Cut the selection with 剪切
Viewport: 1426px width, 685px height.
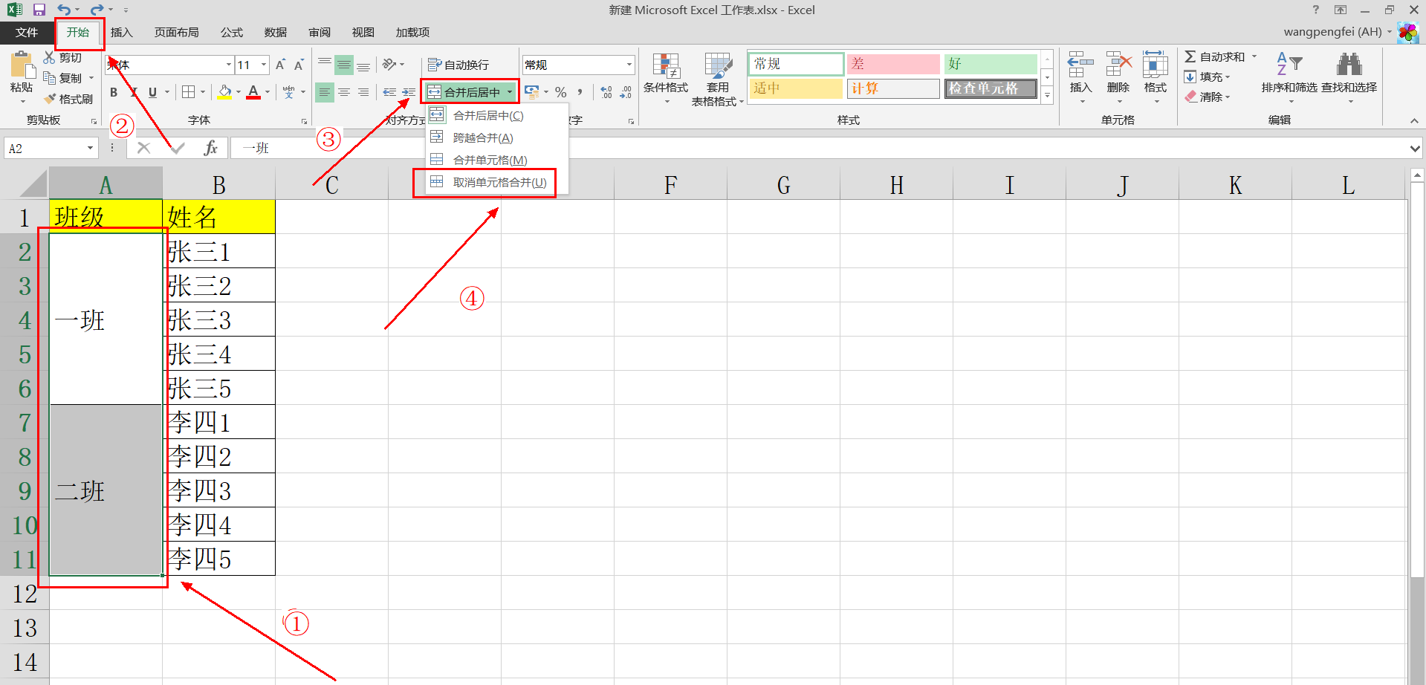pyautogui.click(x=62, y=57)
